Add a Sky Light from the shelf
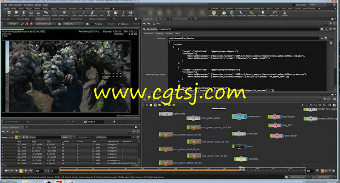Viewport: 340px width, 183px height. tap(224, 14)
